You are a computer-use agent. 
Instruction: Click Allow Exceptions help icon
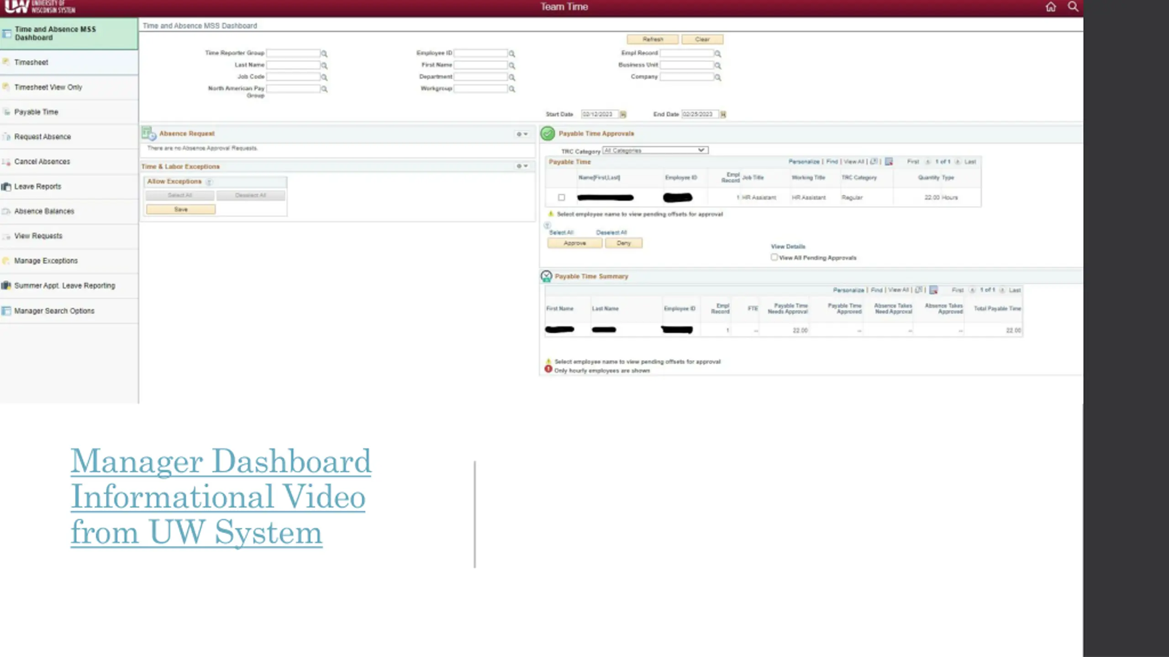[x=209, y=182]
